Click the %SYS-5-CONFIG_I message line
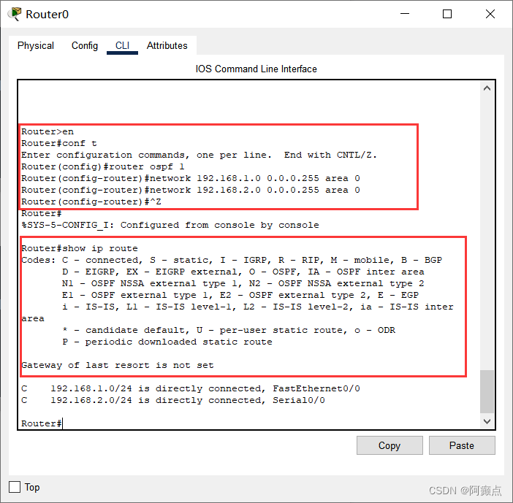The width and height of the screenshot is (513, 503). tap(170, 225)
